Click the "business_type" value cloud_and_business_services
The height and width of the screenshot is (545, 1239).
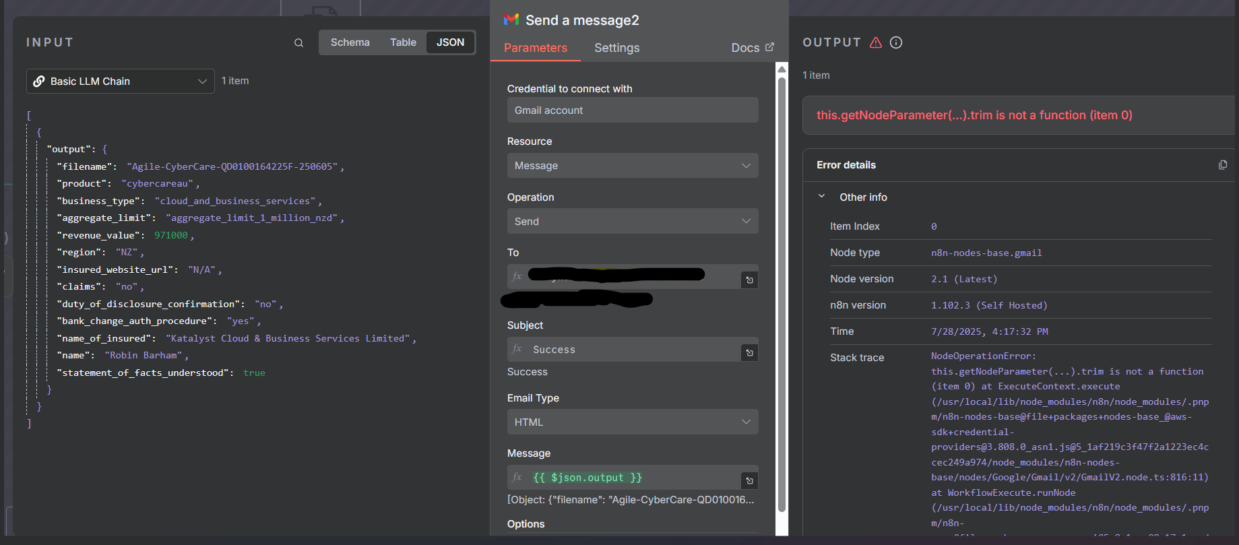235,201
